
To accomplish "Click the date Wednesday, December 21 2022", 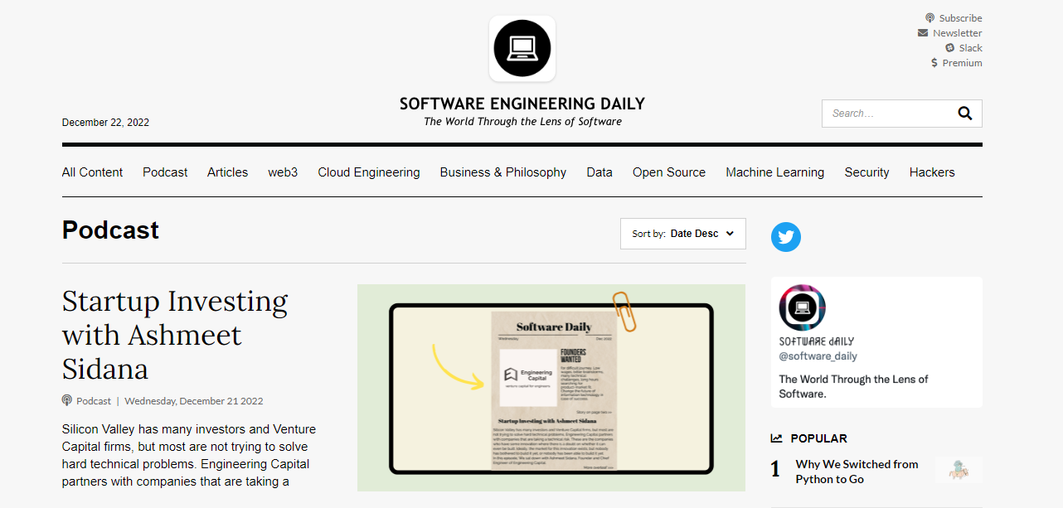I will (x=194, y=401).
